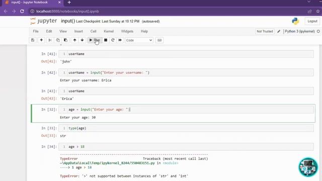This screenshot has height=181, width=322.
Task: Click the localhost address bar URL
Action: 67,11
